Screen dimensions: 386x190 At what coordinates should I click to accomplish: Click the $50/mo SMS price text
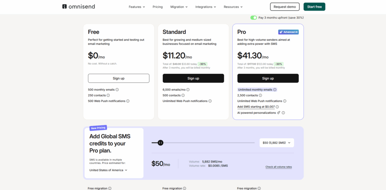pyautogui.click(x=161, y=164)
